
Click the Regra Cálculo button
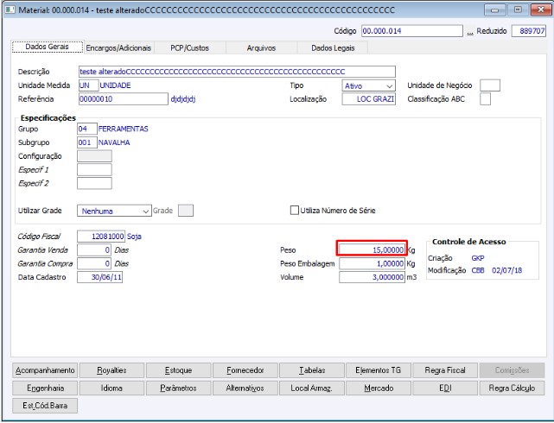point(512,388)
